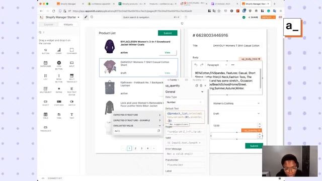Expand Expected Structure - Example row
Image resolution: width=322 pixels, height=181 pixels.
click(x=137, y=120)
